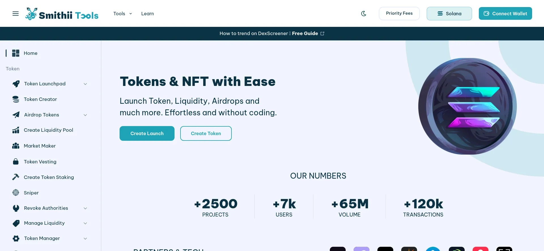The height and width of the screenshot is (251, 544).
Task: Open the Tools dropdown menu
Action: tap(123, 14)
